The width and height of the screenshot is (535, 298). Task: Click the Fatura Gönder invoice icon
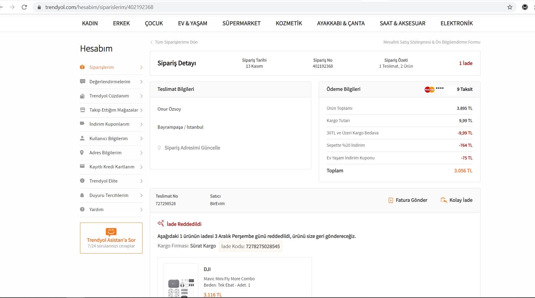pos(391,200)
